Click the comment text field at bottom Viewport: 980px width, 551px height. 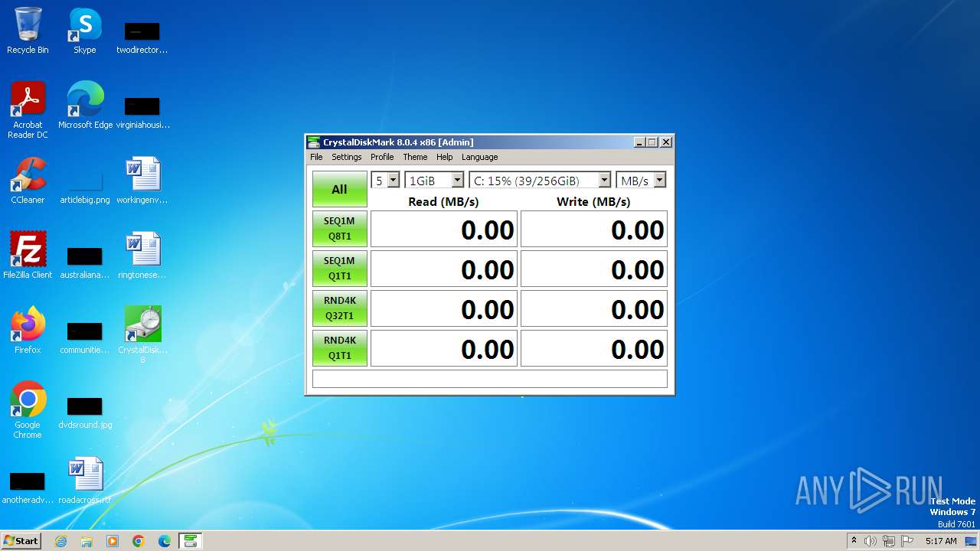[x=490, y=379]
